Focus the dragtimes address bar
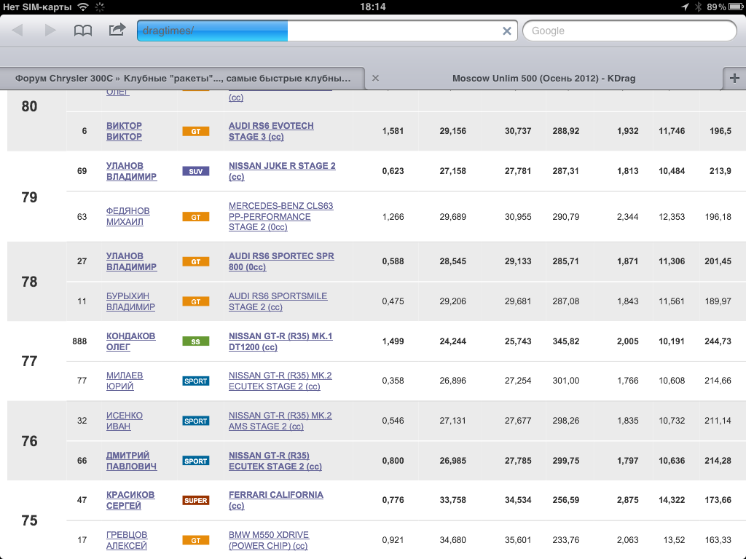Viewport: 746px width, 559px height. (x=327, y=31)
